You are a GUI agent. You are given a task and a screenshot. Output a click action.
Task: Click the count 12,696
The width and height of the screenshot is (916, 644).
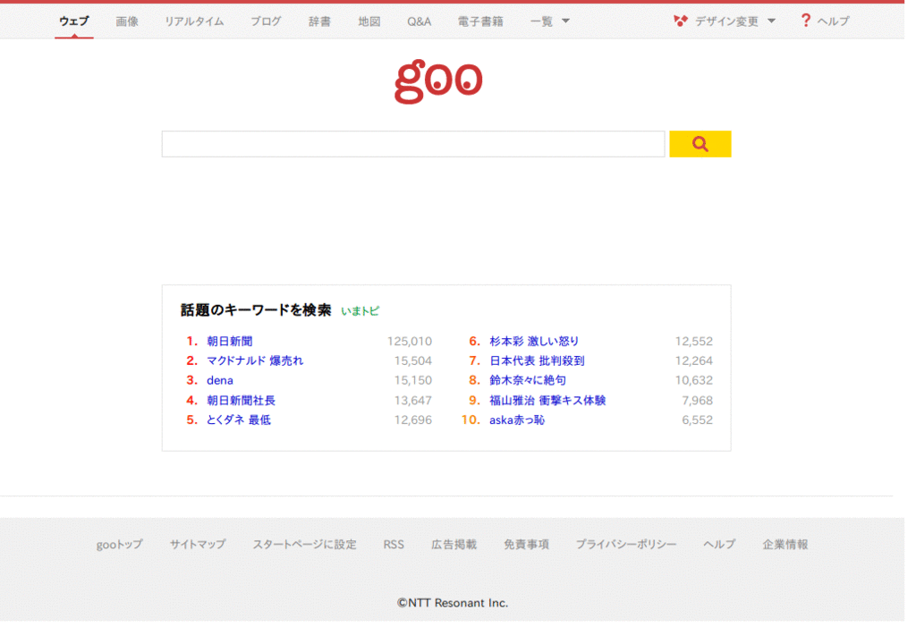(x=413, y=419)
